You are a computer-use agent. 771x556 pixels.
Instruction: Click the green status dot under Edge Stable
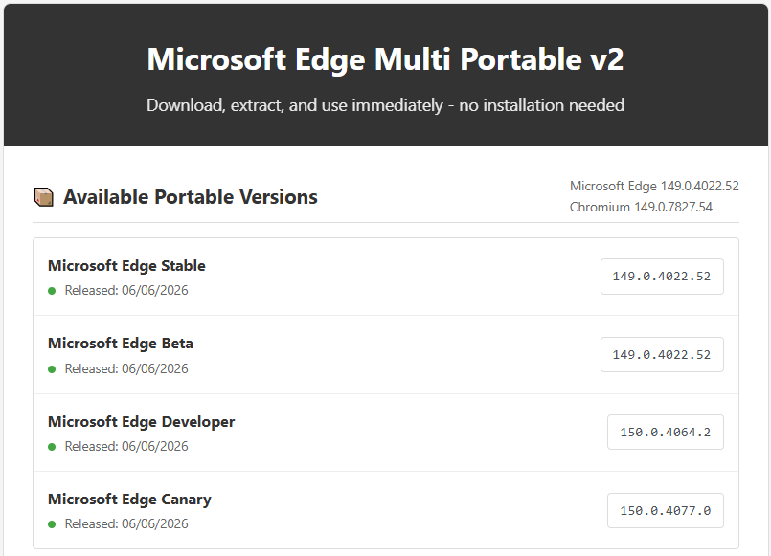pos(52,291)
